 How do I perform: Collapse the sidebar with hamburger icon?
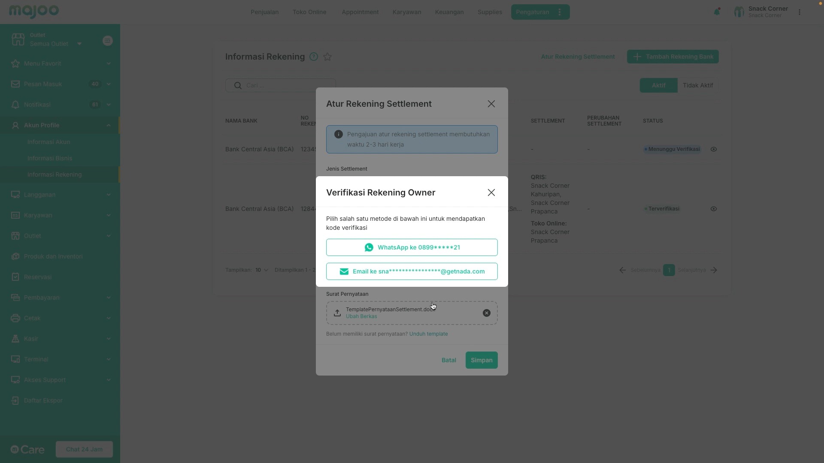pyautogui.click(x=108, y=41)
